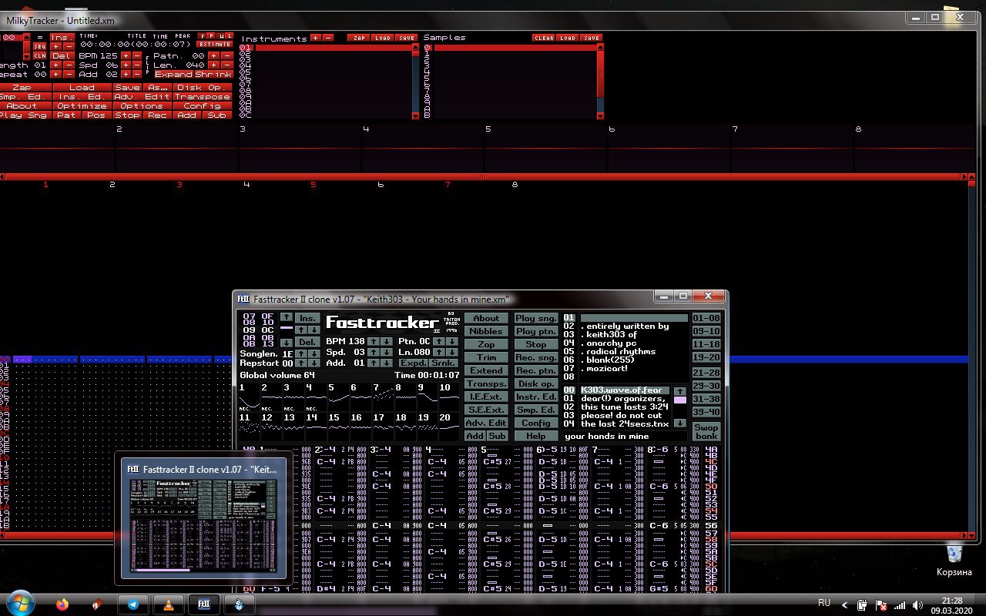The height and width of the screenshot is (616, 986).
Task: Select sample bank 31-38 in Fasttracker
Action: pos(706,399)
